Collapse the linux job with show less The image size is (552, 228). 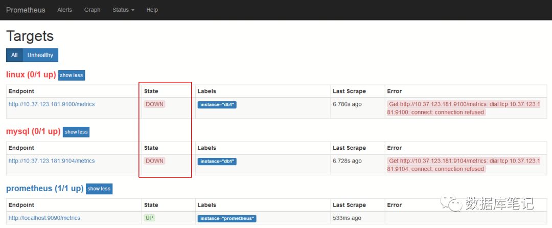[x=72, y=75]
